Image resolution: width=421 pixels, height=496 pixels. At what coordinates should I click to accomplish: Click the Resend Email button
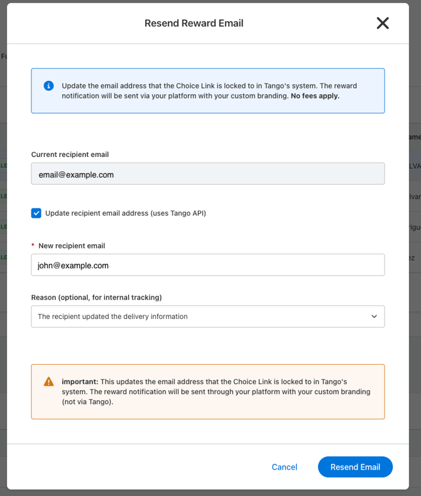[355, 467]
